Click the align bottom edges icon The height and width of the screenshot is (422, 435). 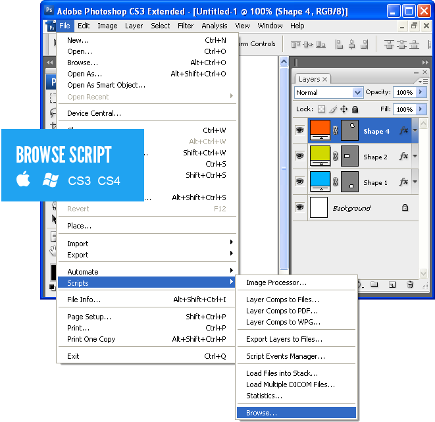click(320, 44)
